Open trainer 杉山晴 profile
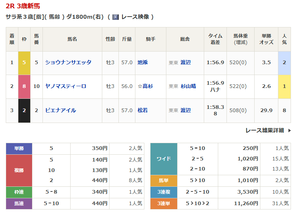 188,86
